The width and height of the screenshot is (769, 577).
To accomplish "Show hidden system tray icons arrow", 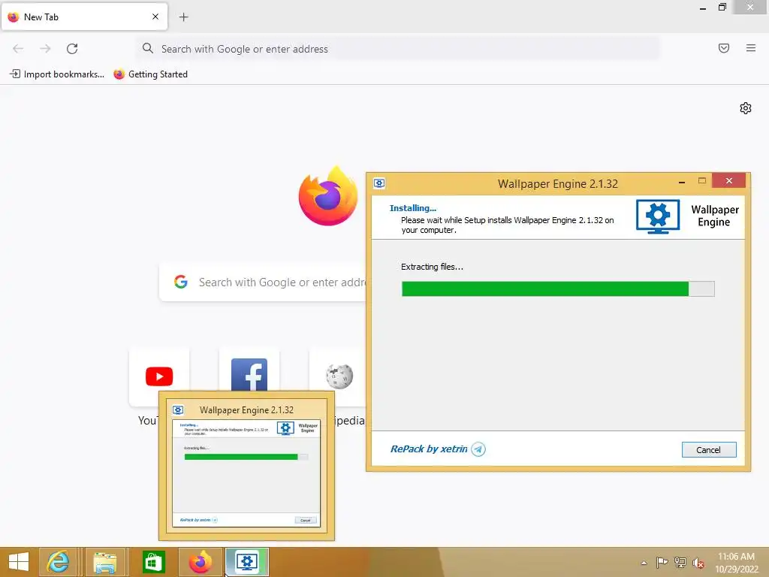I will (644, 563).
